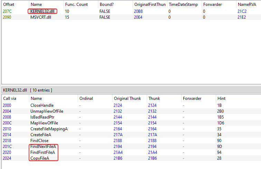Click offset value 2090
Screen dimensions: 261x169
[7, 17]
